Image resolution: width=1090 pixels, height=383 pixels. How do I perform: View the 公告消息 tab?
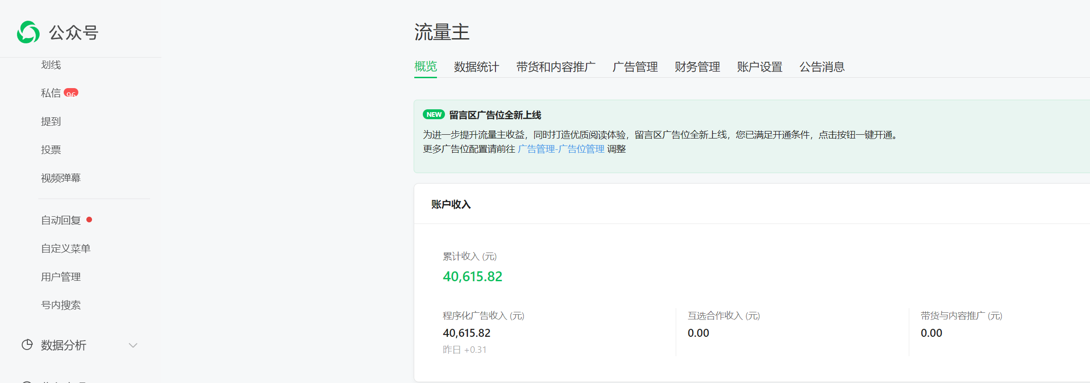pyautogui.click(x=822, y=67)
